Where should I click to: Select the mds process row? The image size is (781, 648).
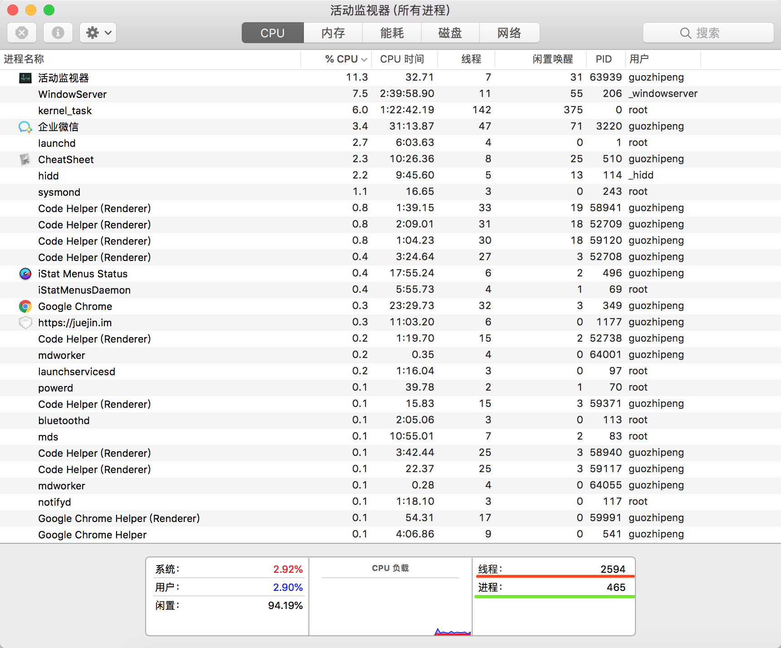pyautogui.click(x=390, y=437)
